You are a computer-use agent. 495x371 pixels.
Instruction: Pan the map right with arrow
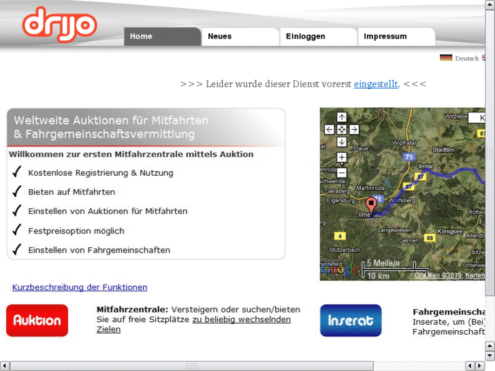coord(354,129)
